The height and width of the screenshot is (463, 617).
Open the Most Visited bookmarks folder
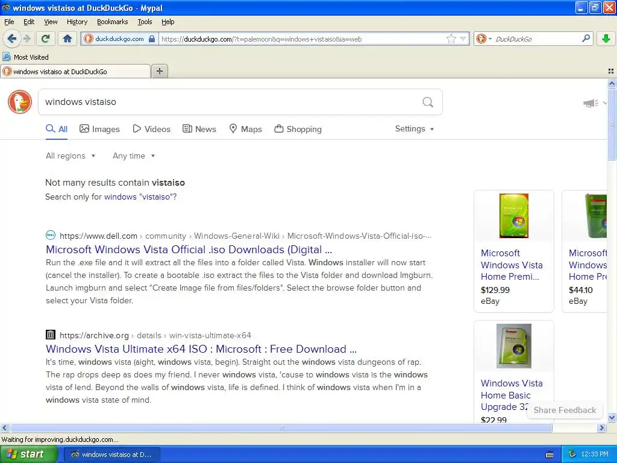25,57
